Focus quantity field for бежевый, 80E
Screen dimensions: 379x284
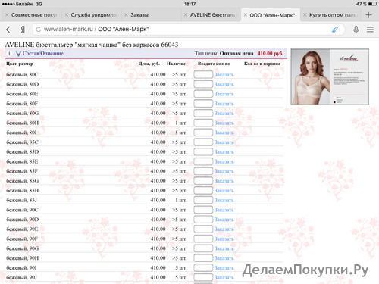203,94
